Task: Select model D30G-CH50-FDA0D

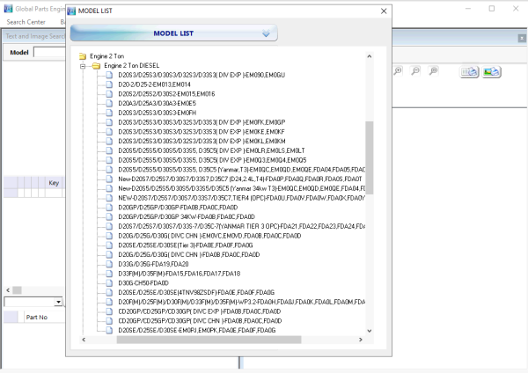Action: (x=143, y=282)
